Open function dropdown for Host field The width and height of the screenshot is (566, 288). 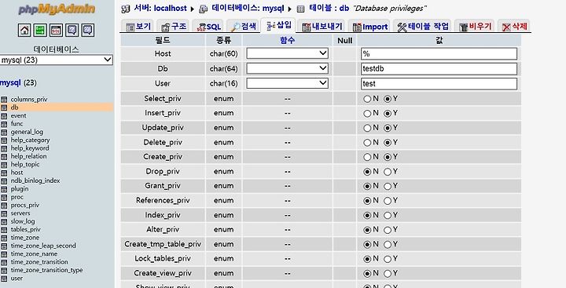pos(287,53)
